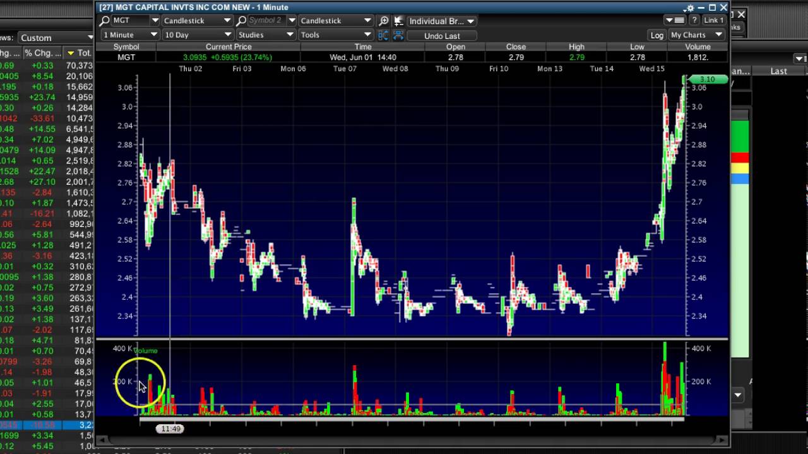808x454 pixels.
Task: Minimize the MGT chart window
Action: [x=701, y=8]
